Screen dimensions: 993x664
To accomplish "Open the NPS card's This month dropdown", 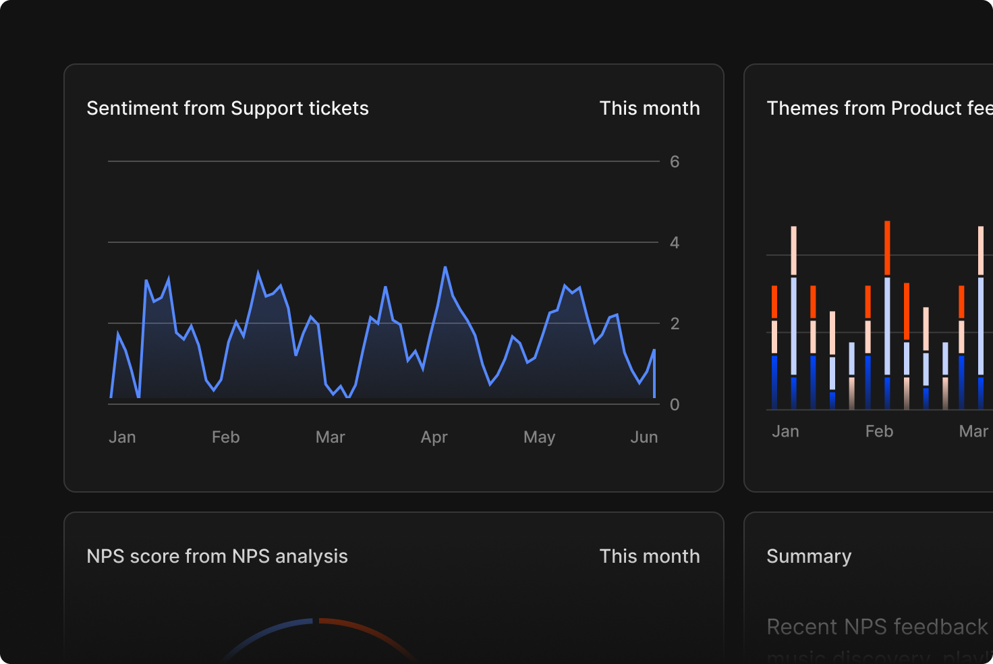I will [x=649, y=557].
